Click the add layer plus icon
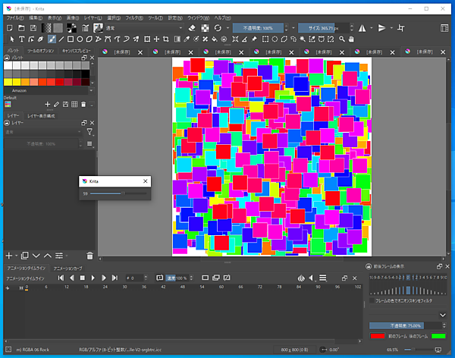 pos(9,256)
